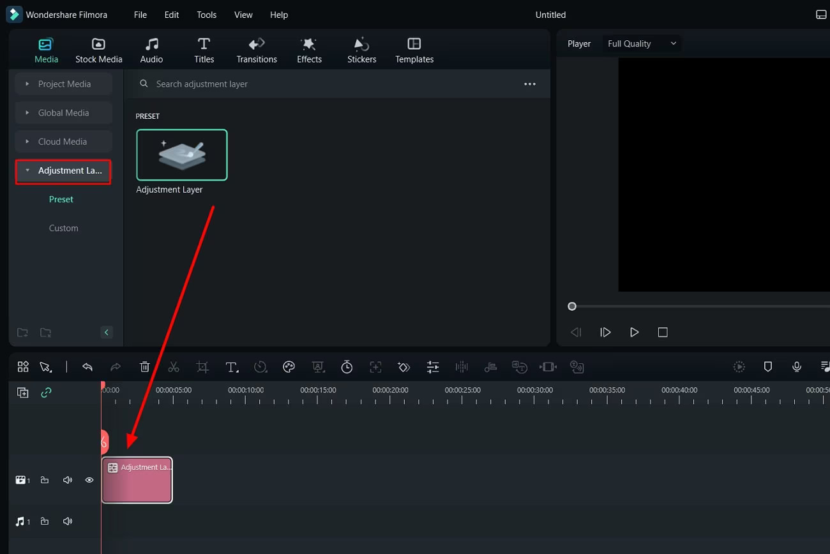Viewport: 830px width, 554px height.
Task: Click the audio waveform icon
Action: click(462, 366)
